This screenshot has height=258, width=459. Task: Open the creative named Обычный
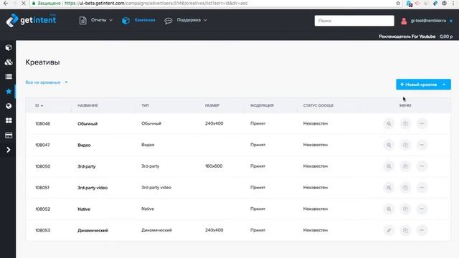[x=87, y=124]
